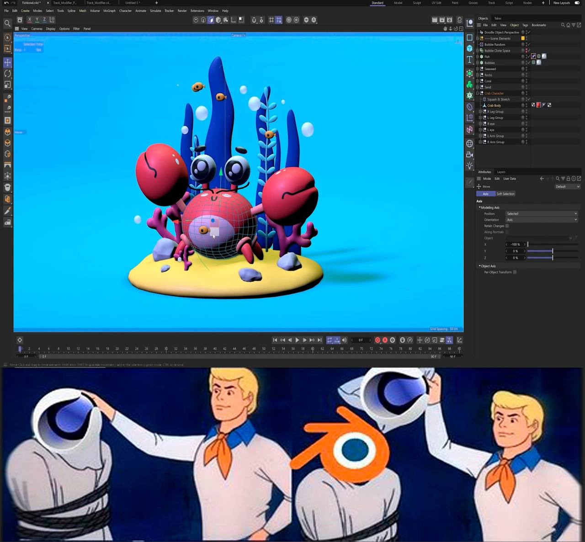The height and width of the screenshot is (542, 585).
Task: Open the Orientation dropdown set to Axis
Action: click(542, 220)
